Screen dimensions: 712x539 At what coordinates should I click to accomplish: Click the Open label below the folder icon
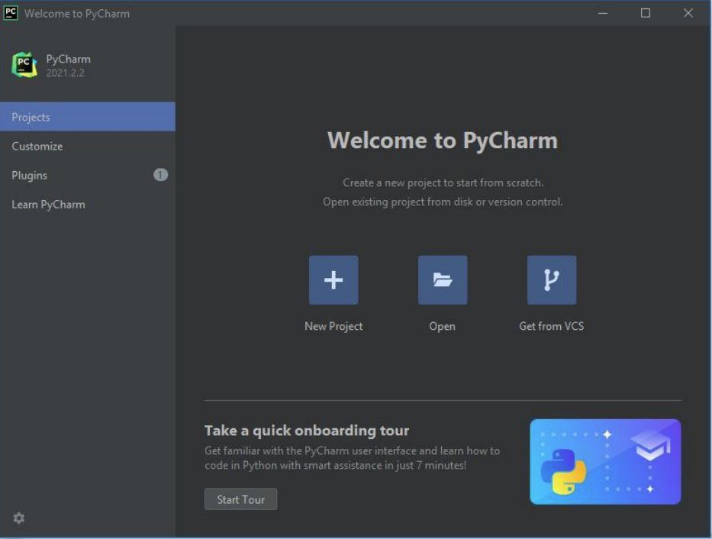point(442,326)
